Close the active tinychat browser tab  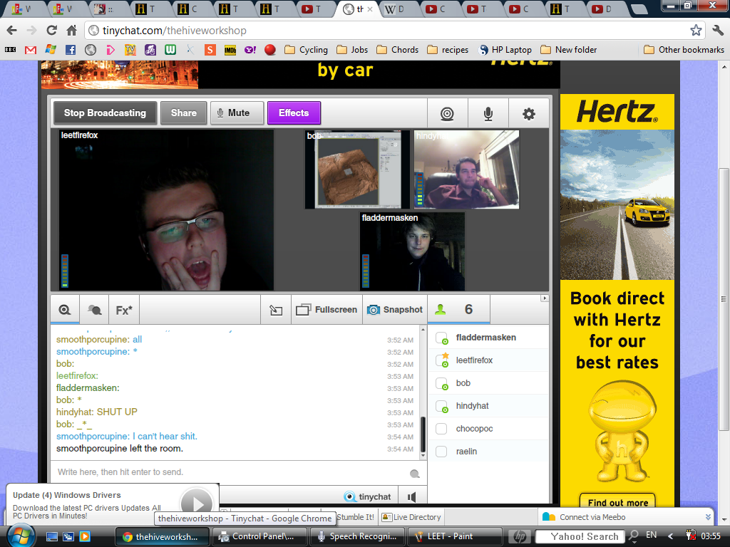point(370,9)
